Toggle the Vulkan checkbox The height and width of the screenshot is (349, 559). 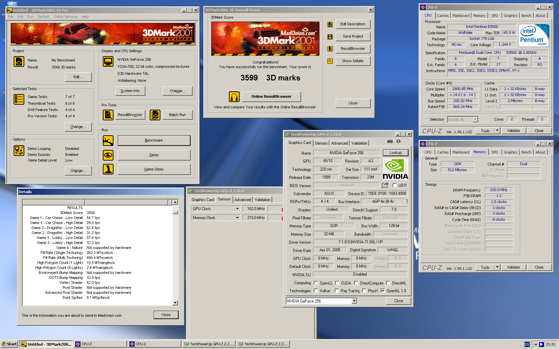[316, 291]
